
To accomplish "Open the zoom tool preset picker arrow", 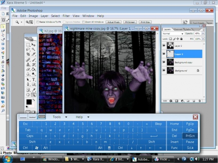I will [x=21, y=22].
